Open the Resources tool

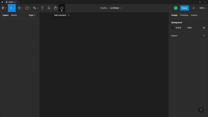coord(49,8)
